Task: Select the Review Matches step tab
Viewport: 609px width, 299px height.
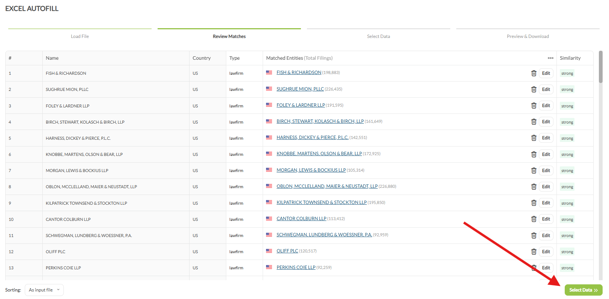Action: [229, 36]
